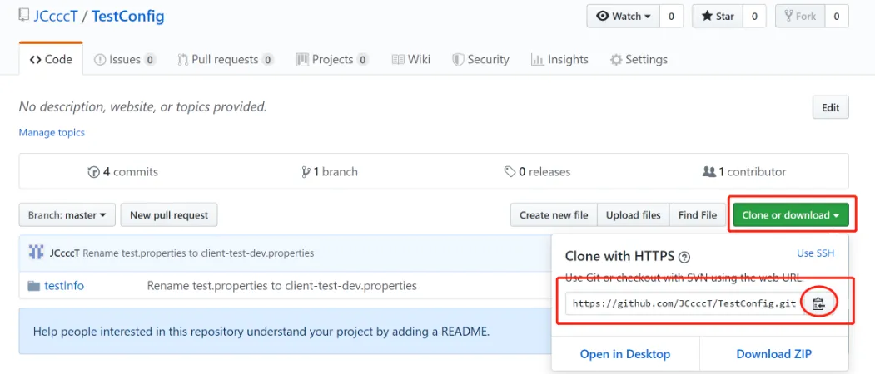875x374 pixels.
Task: Open the Branch: master selector
Action: (x=67, y=215)
